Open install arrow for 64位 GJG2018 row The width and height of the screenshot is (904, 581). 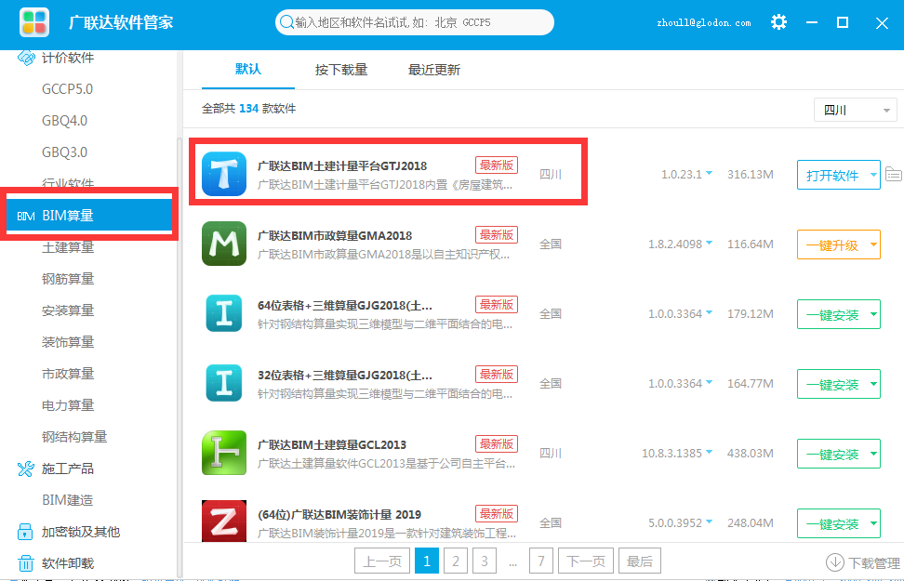coord(873,314)
